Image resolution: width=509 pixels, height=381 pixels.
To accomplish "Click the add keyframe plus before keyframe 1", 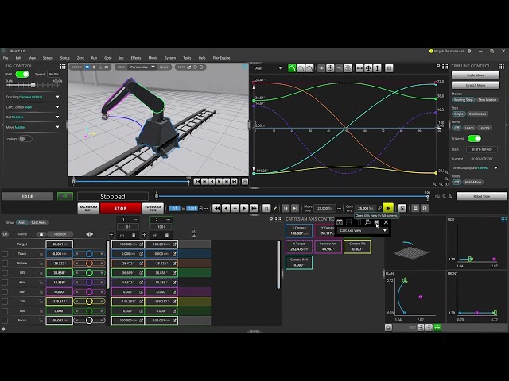I will pyautogui.click(x=111, y=234).
